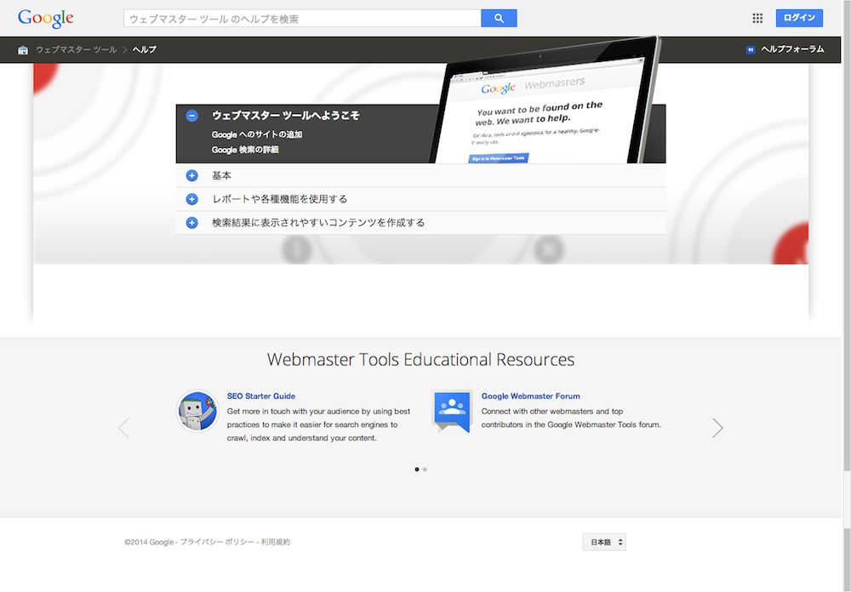Go to previous carousel slide arrow

[x=124, y=428]
